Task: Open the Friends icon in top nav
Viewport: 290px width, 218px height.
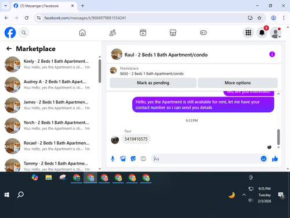Action: point(113,33)
